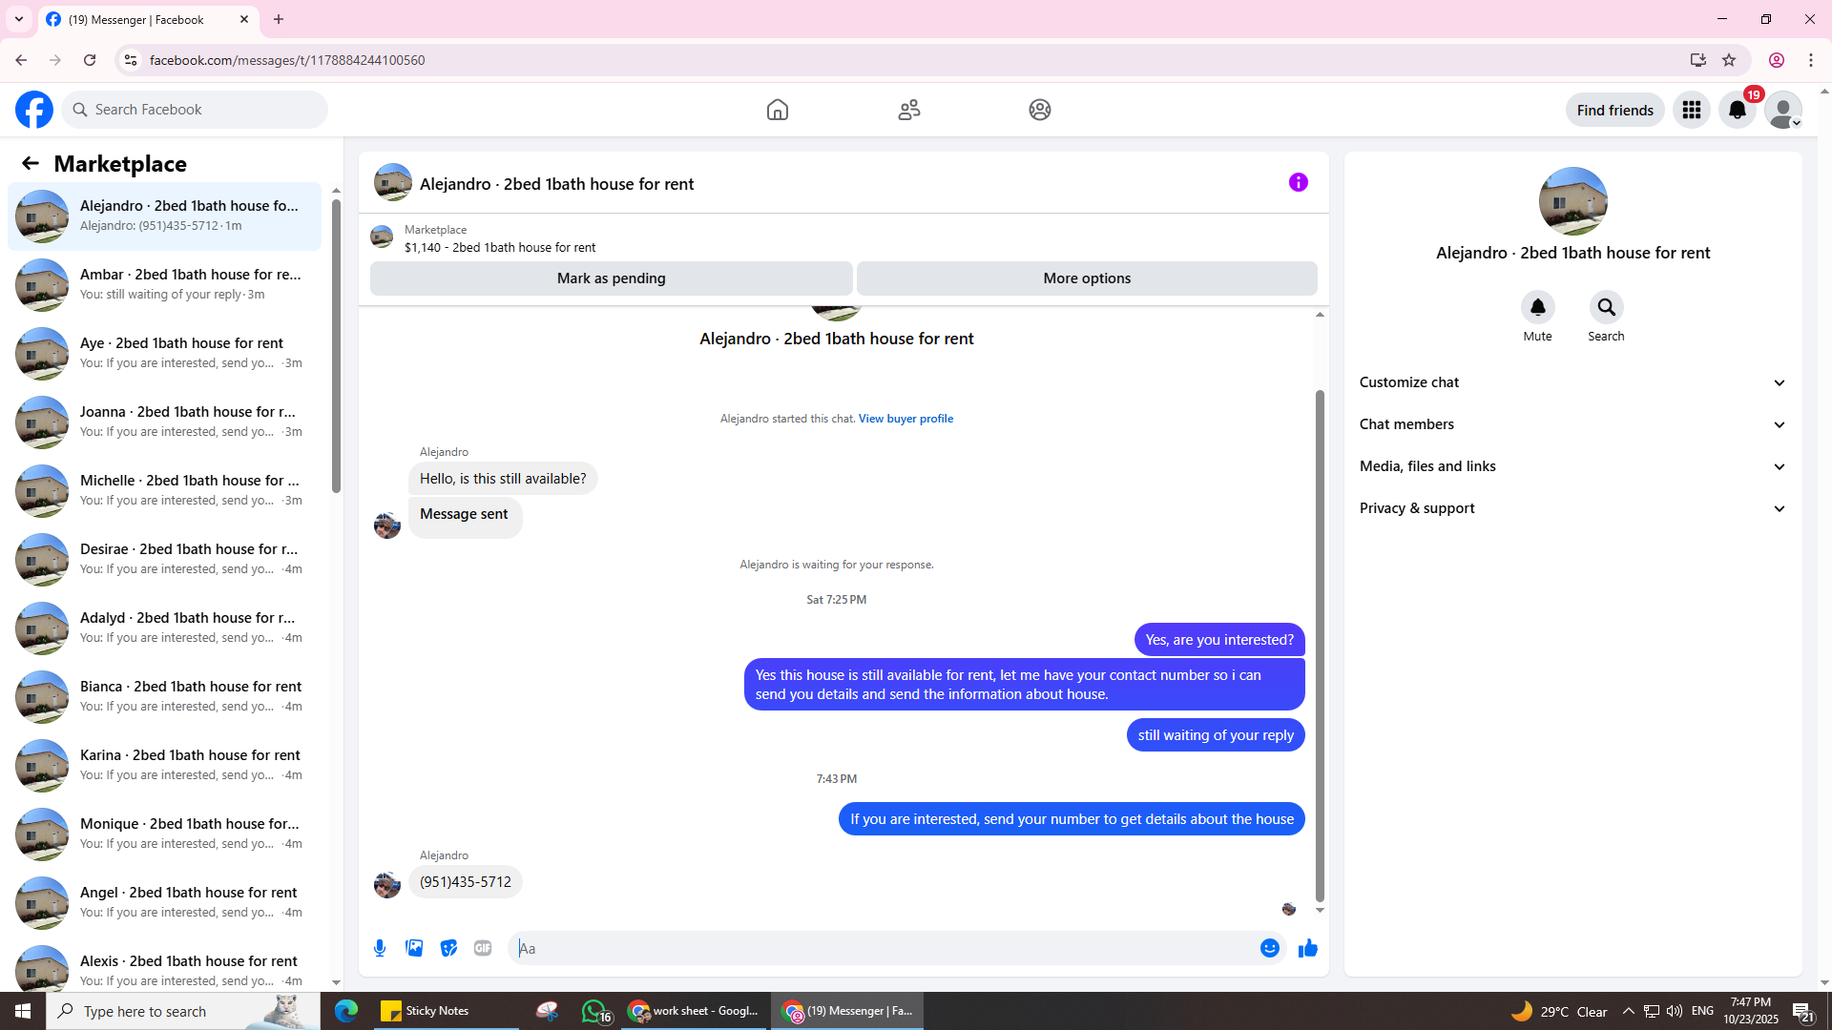The height and width of the screenshot is (1030, 1832).
Task: Go to Facebook Home tab
Action: (777, 110)
